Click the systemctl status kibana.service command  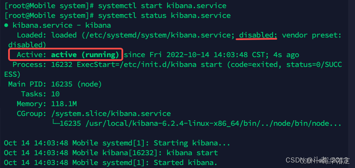coord(164,16)
